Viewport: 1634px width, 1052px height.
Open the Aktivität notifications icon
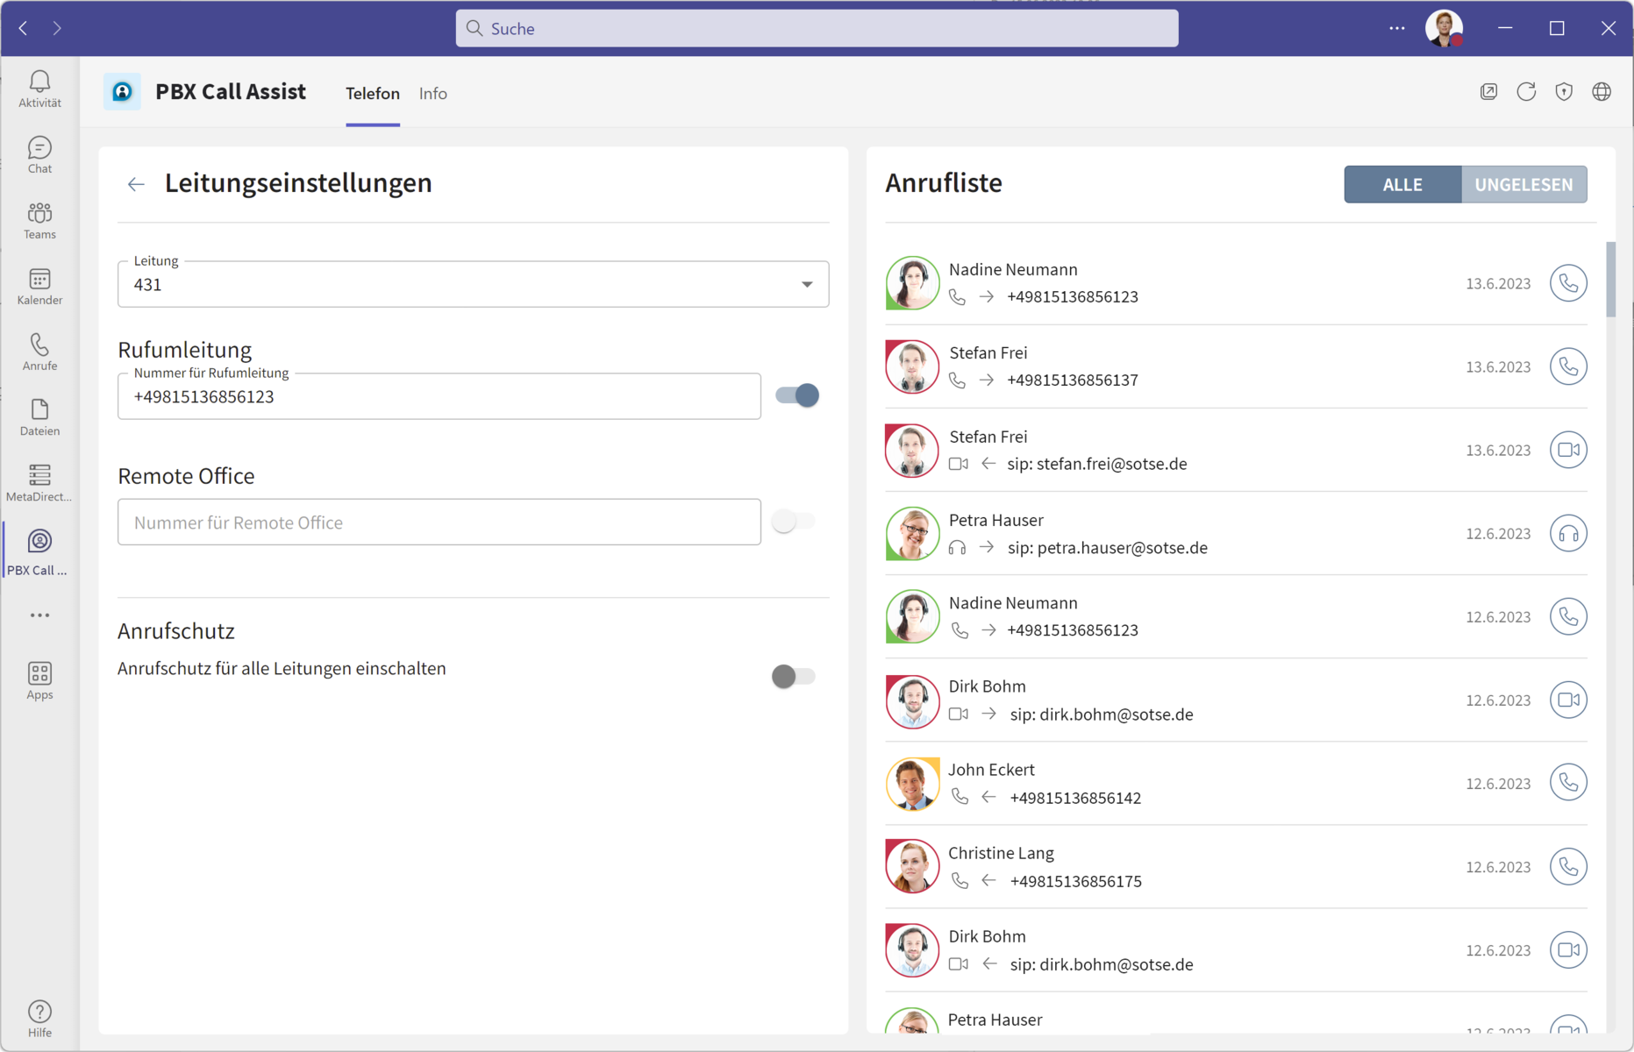tap(39, 89)
